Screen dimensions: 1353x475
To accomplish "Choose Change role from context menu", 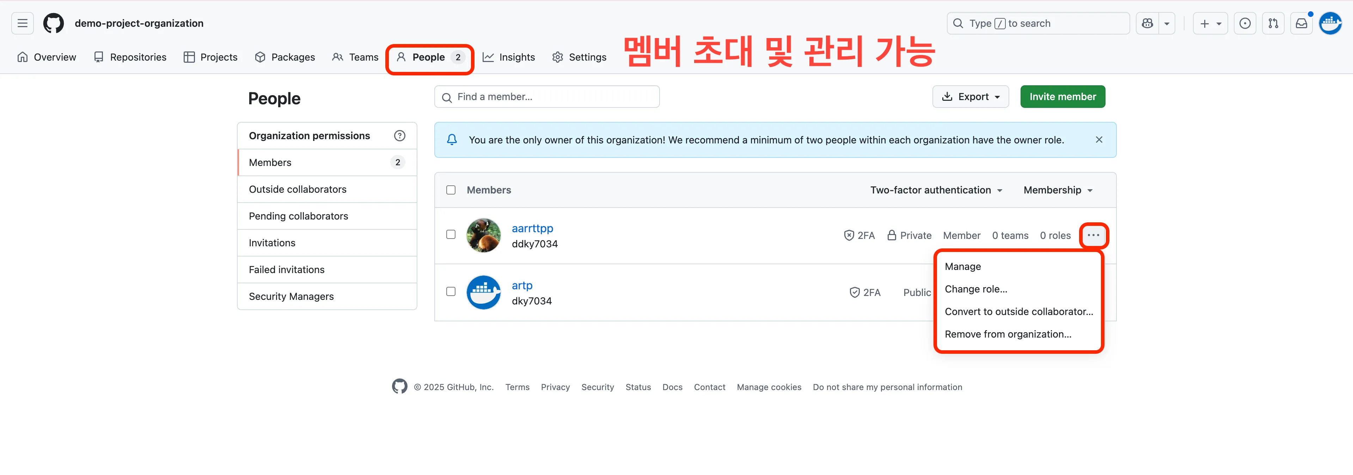I will coord(976,289).
